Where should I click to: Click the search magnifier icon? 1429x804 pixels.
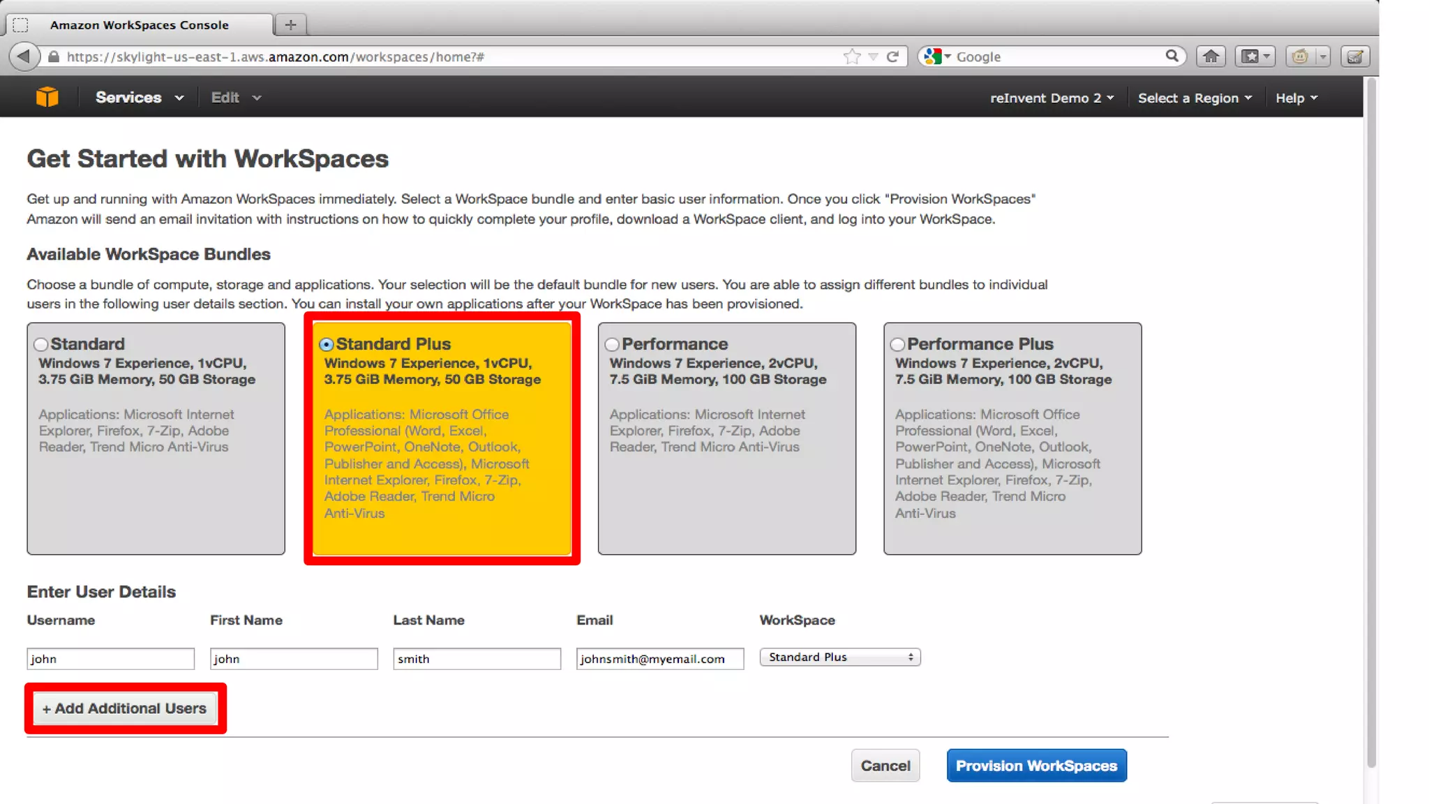pyautogui.click(x=1172, y=56)
